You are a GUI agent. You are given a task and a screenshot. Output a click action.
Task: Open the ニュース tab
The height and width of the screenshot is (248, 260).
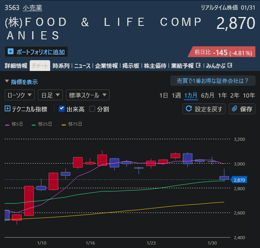(x=82, y=66)
